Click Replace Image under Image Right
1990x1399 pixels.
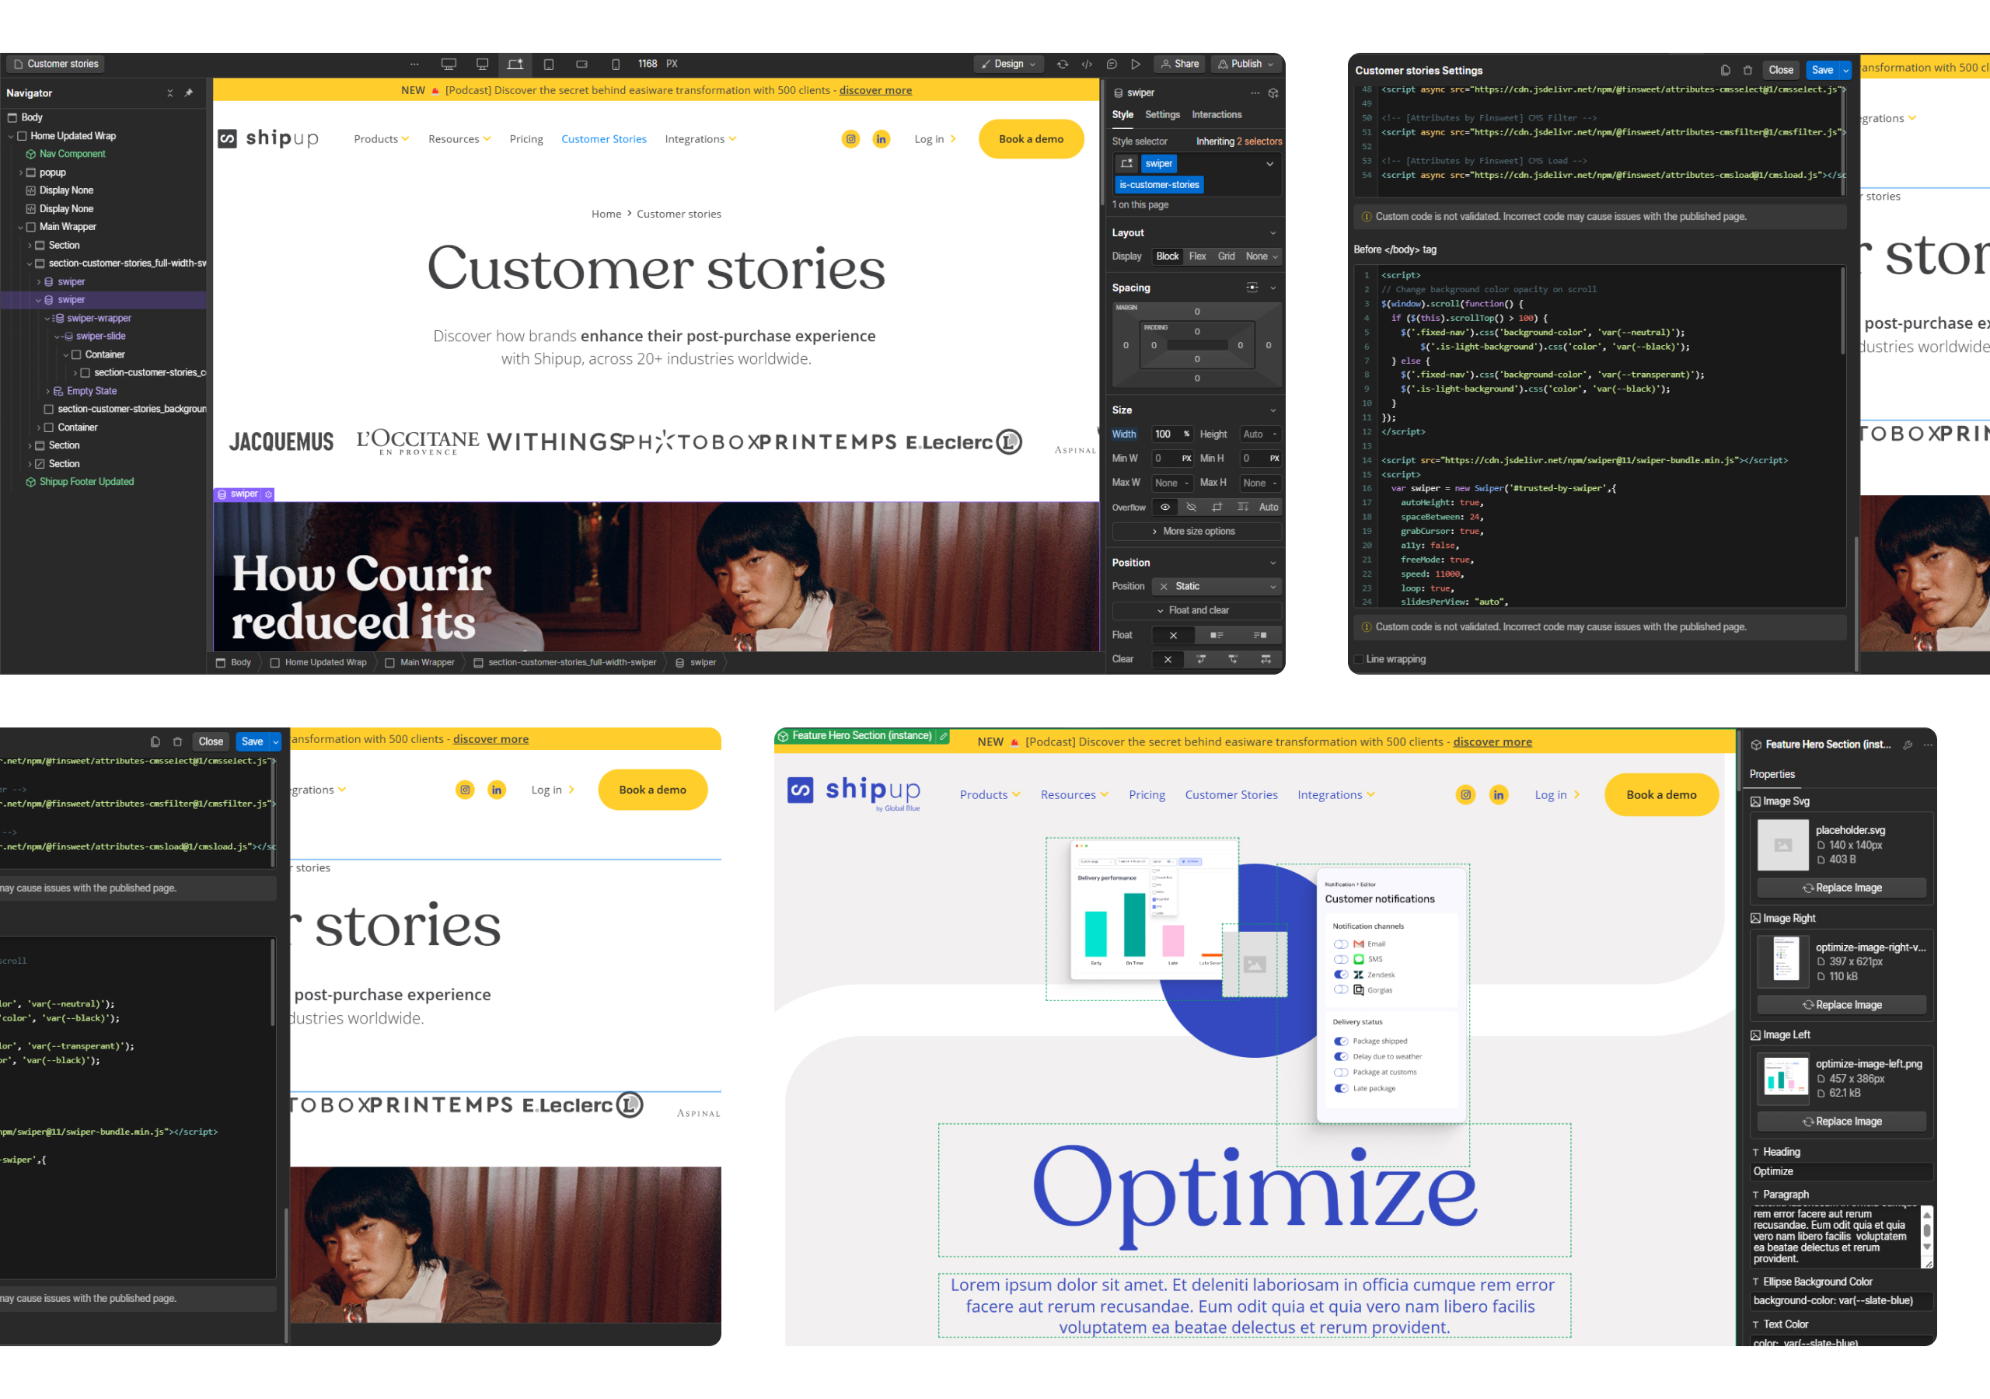(x=1841, y=1006)
